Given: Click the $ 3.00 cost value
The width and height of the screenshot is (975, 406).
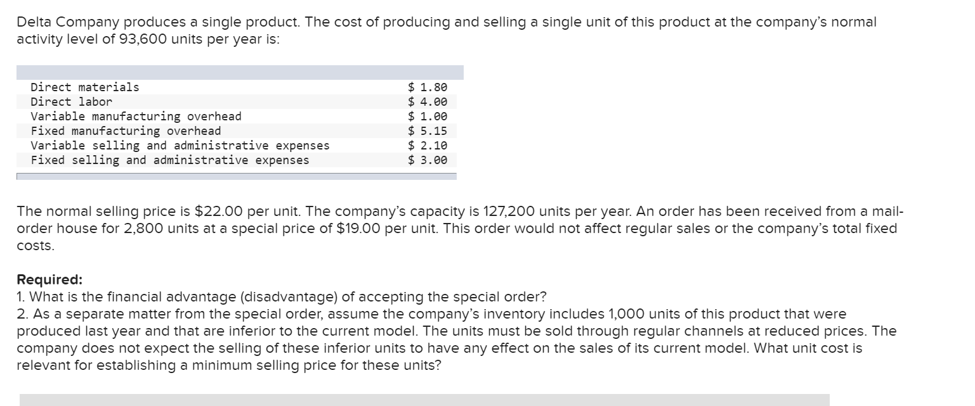Looking at the screenshot, I should 428,160.
